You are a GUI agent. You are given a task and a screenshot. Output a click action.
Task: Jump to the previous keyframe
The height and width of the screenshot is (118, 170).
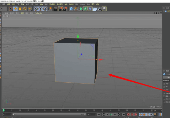point(104,114)
